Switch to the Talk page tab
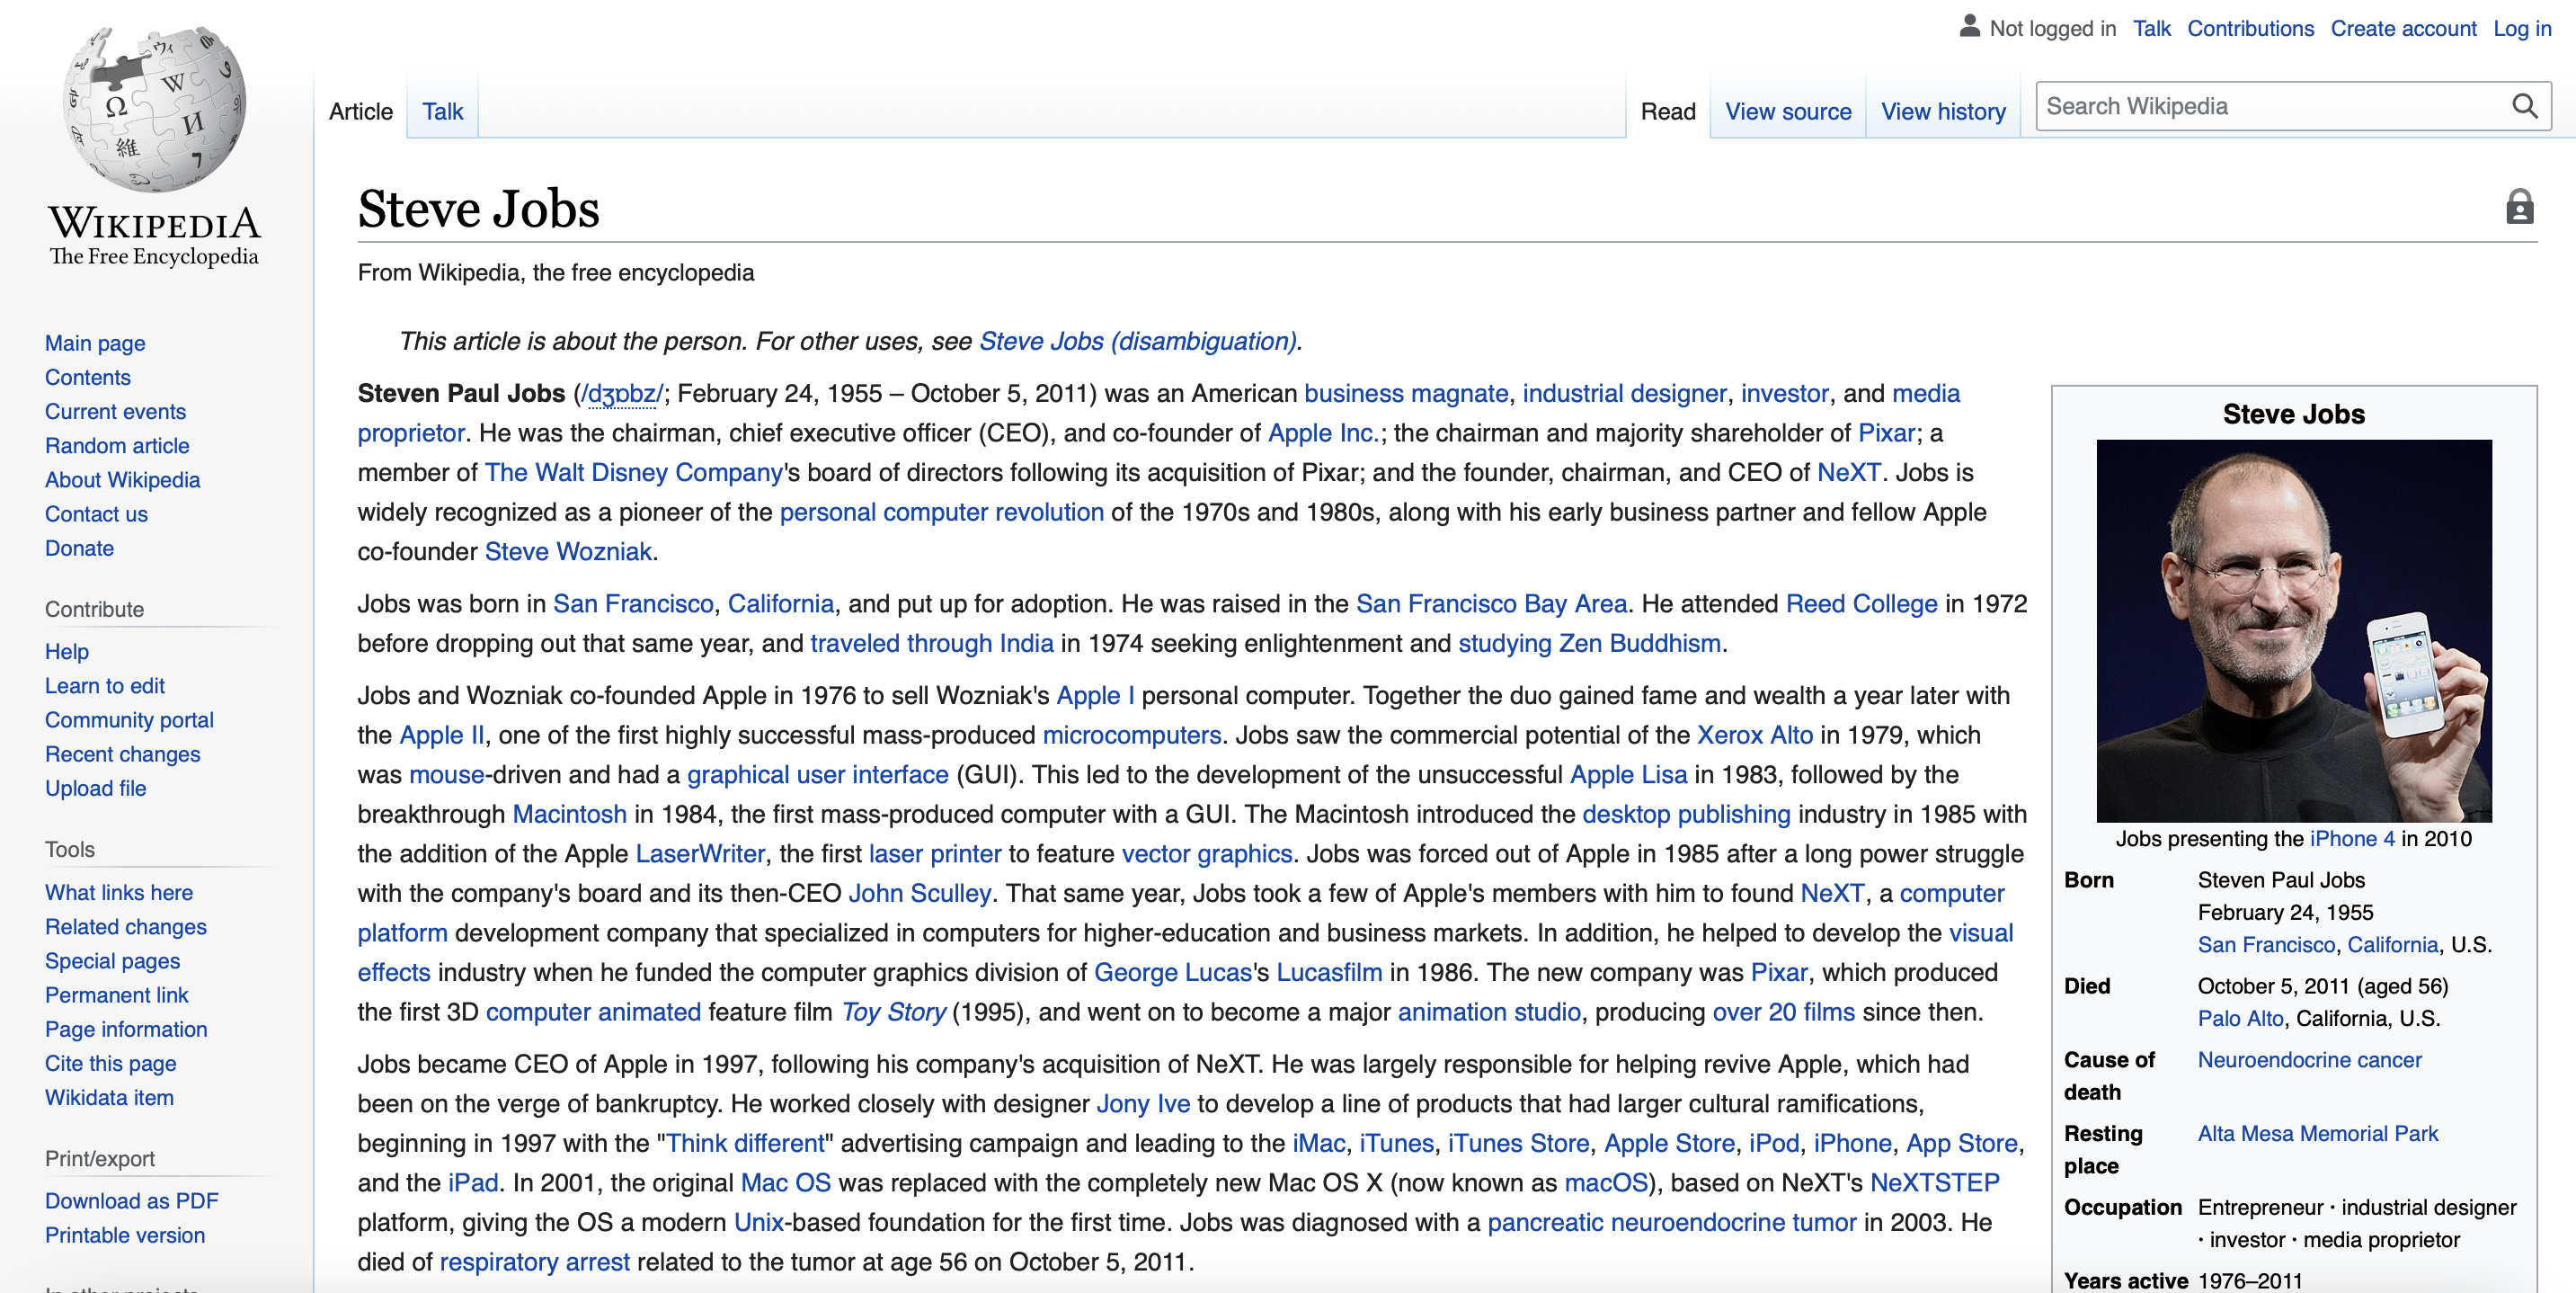The height and width of the screenshot is (1293, 2576). click(442, 111)
